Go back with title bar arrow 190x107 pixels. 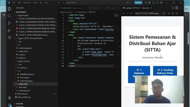pos(59,3)
